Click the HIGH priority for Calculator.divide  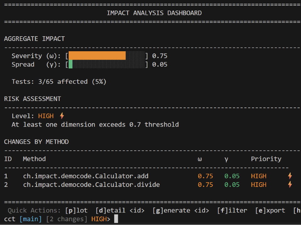[259, 185]
